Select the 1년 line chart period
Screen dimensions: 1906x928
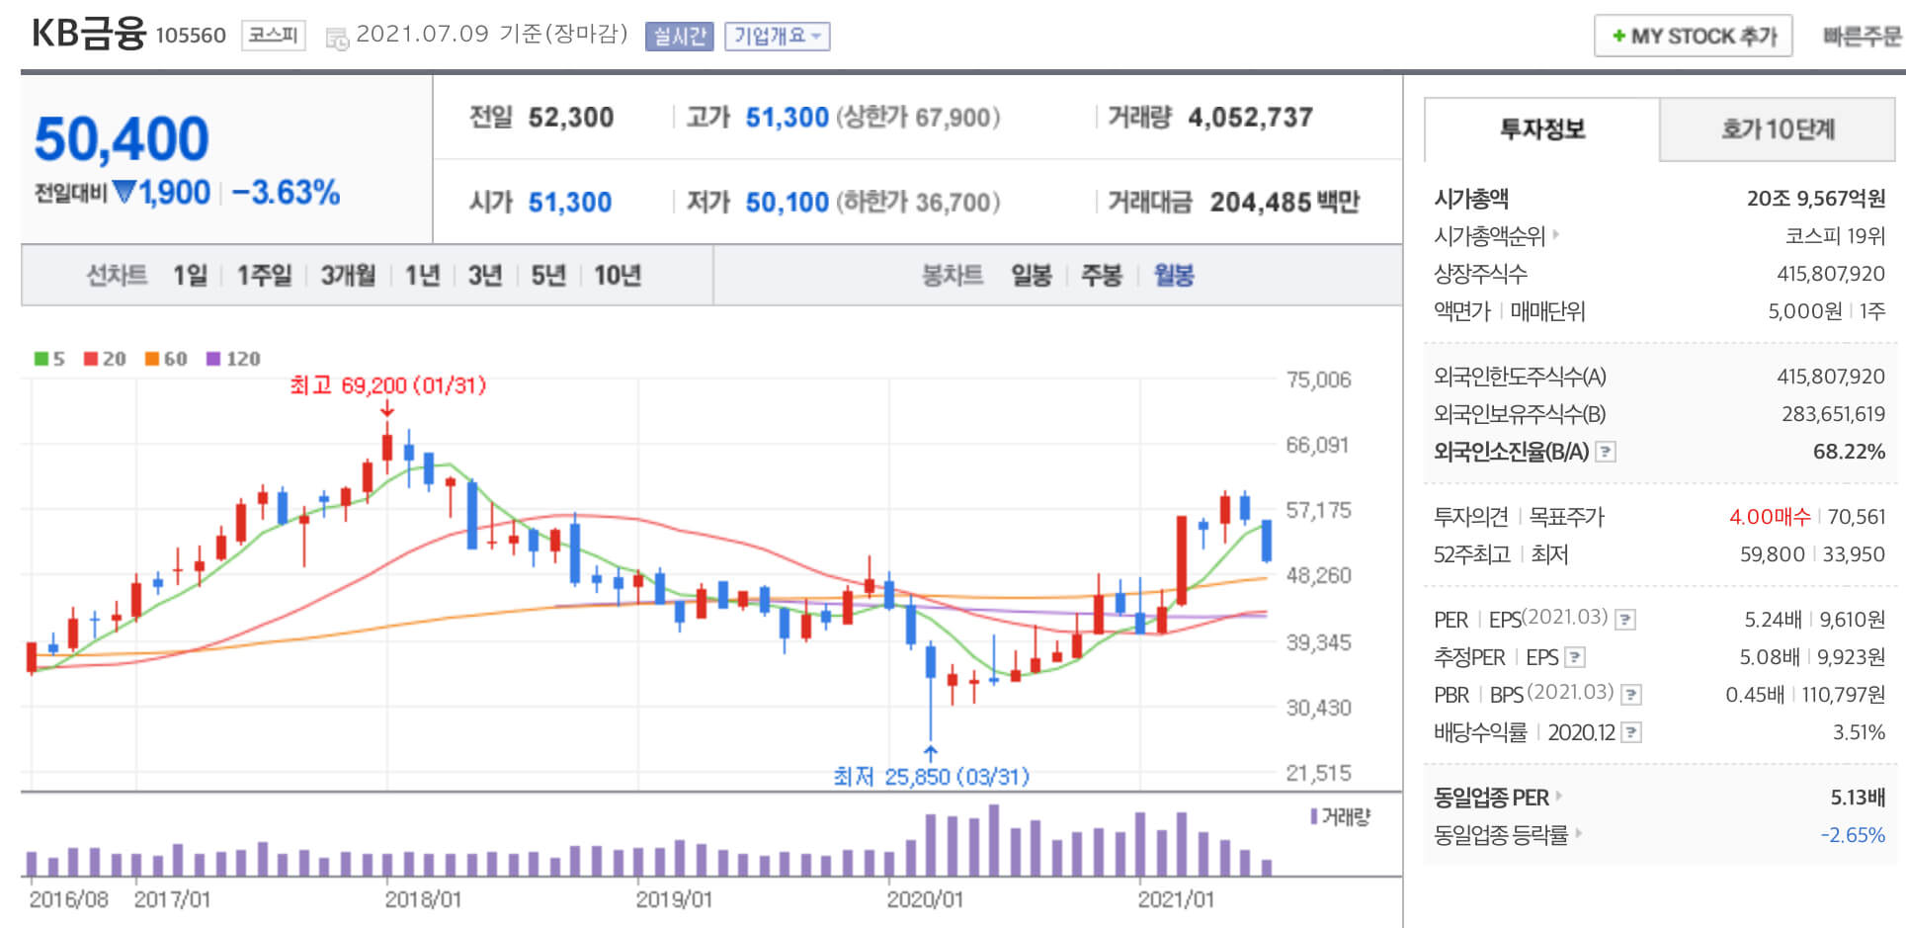pyautogui.click(x=422, y=275)
